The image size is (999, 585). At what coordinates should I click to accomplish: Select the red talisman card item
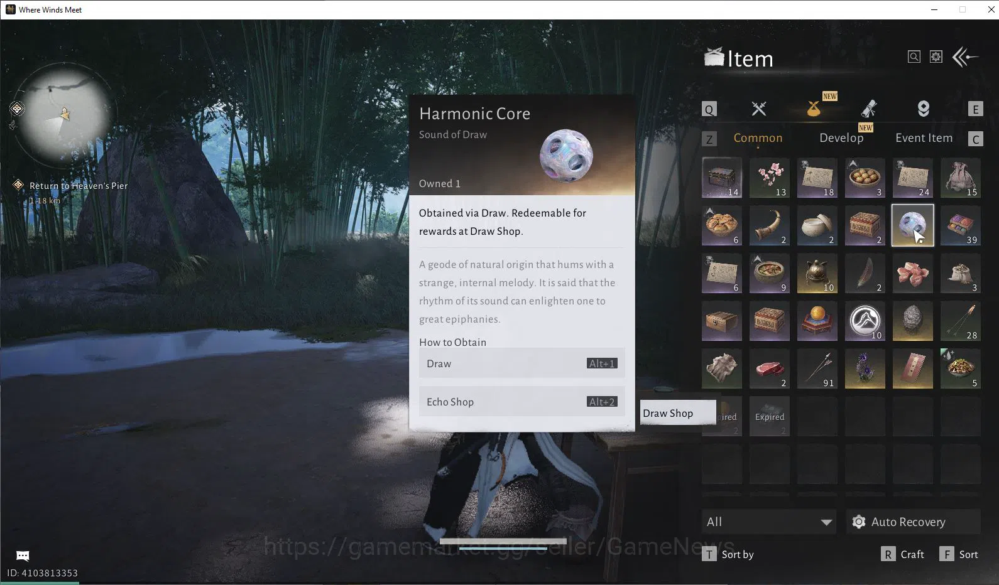coord(913,368)
